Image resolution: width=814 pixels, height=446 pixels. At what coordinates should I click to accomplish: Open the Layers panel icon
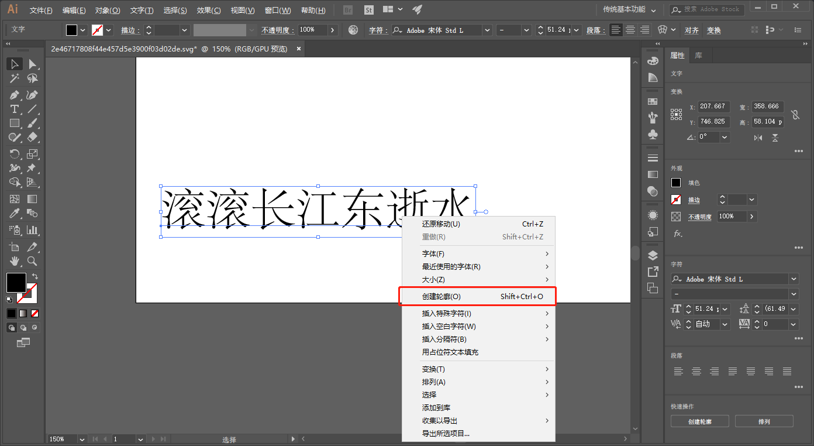[653, 256]
